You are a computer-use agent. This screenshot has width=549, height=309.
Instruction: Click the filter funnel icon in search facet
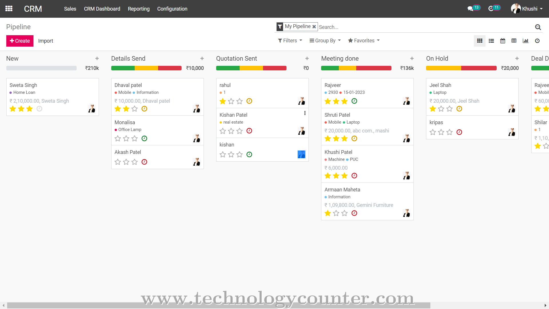[280, 27]
